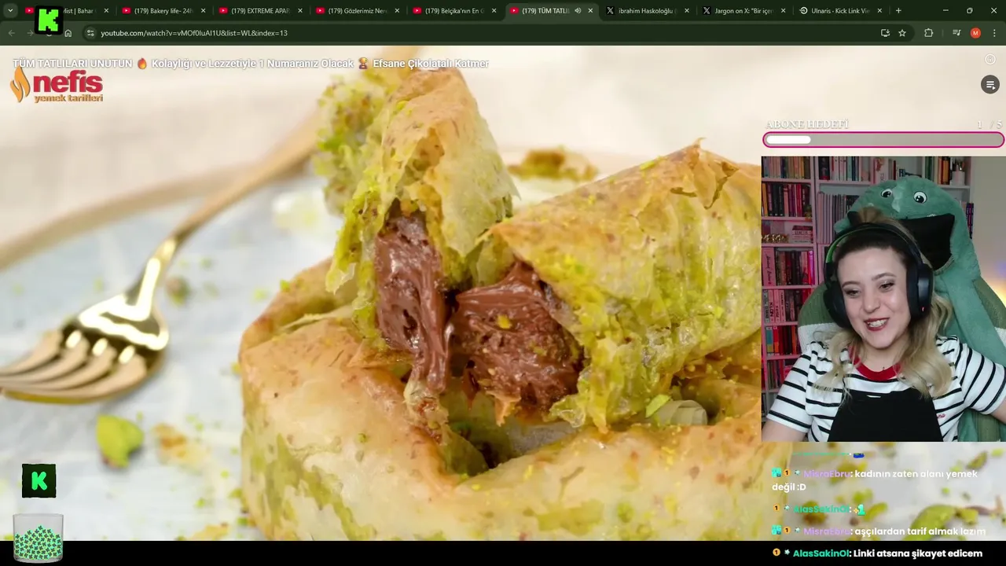This screenshot has height=566, width=1006.
Task: Close the 'Gözlerimiz Nere' tab
Action: (x=397, y=11)
